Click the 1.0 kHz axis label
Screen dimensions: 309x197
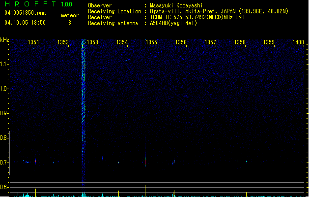coord(4,89)
